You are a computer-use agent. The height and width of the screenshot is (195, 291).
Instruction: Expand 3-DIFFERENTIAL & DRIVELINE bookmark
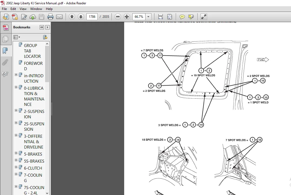pos(16,135)
